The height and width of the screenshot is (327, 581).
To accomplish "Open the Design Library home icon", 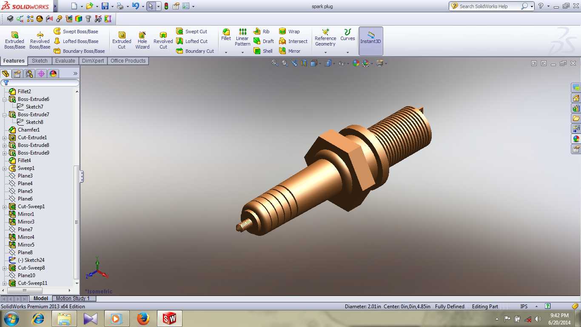I will [576, 98].
